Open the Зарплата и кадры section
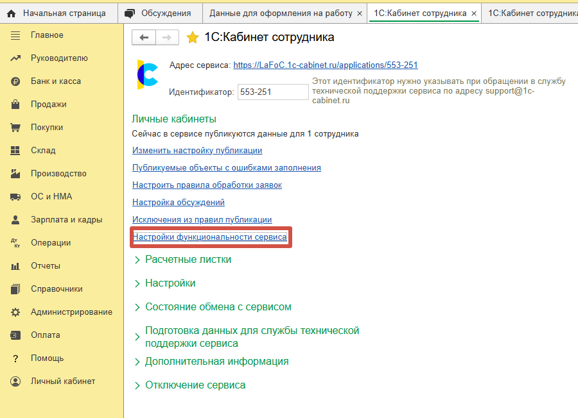The image size is (578, 418). click(x=67, y=220)
